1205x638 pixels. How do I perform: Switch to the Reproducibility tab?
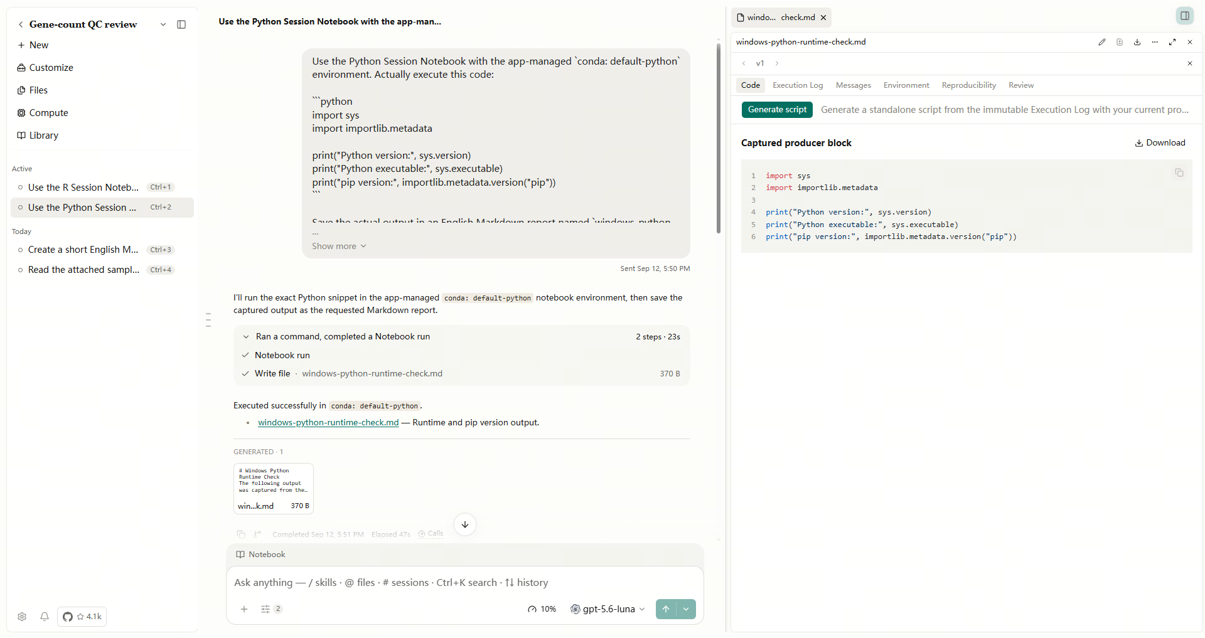[969, 85]
